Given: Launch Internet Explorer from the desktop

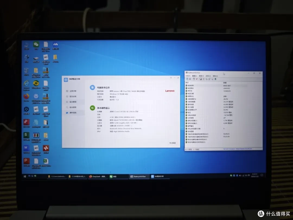Looking at the screenshot, I should 26,85.
